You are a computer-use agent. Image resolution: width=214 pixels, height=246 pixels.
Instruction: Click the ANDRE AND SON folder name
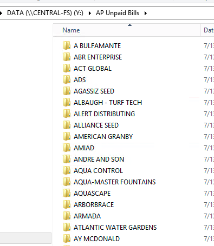(99, 159)
